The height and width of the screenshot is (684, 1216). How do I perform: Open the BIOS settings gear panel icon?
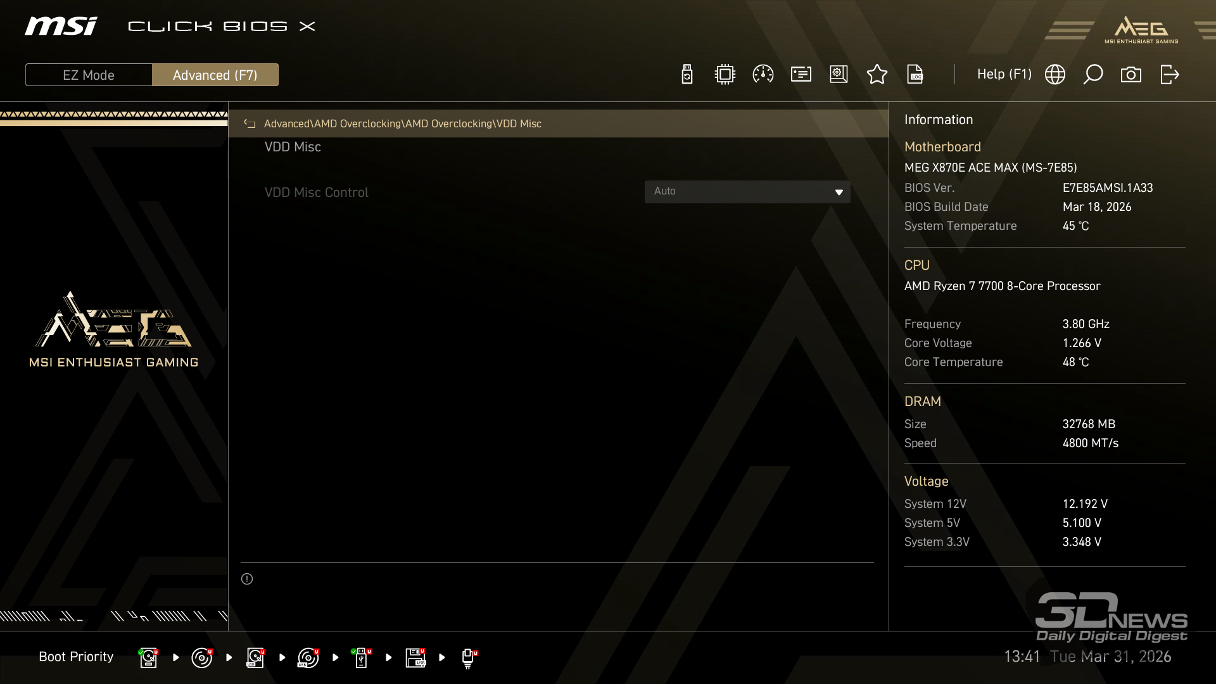[839, 75]
